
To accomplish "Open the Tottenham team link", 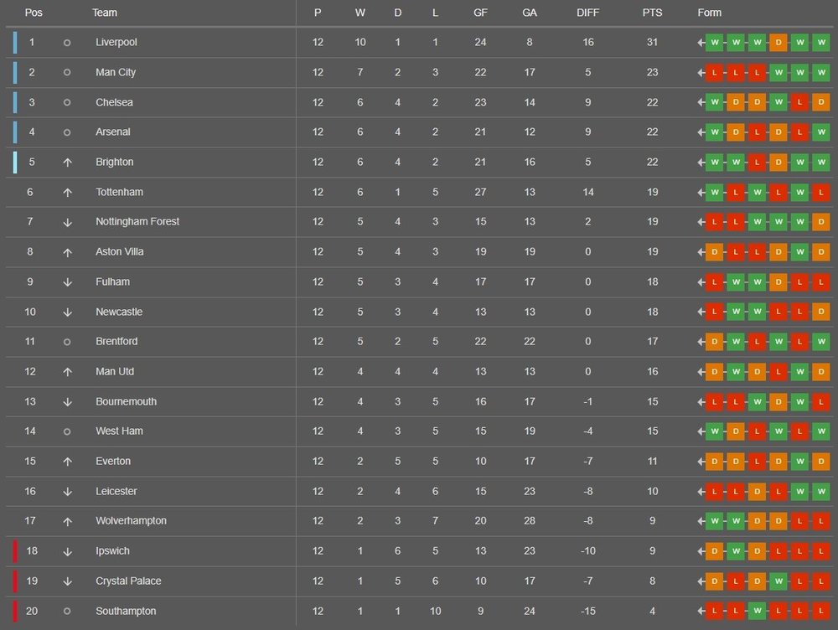I will 119,192.
